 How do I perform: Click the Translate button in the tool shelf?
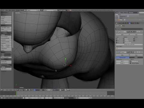point(6,17)
